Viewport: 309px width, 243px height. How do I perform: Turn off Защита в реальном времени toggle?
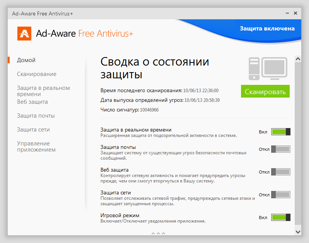coord(281,132)
